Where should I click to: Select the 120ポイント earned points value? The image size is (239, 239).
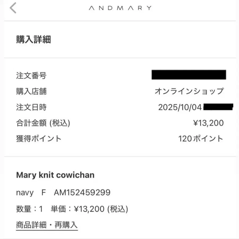(201, 139)
